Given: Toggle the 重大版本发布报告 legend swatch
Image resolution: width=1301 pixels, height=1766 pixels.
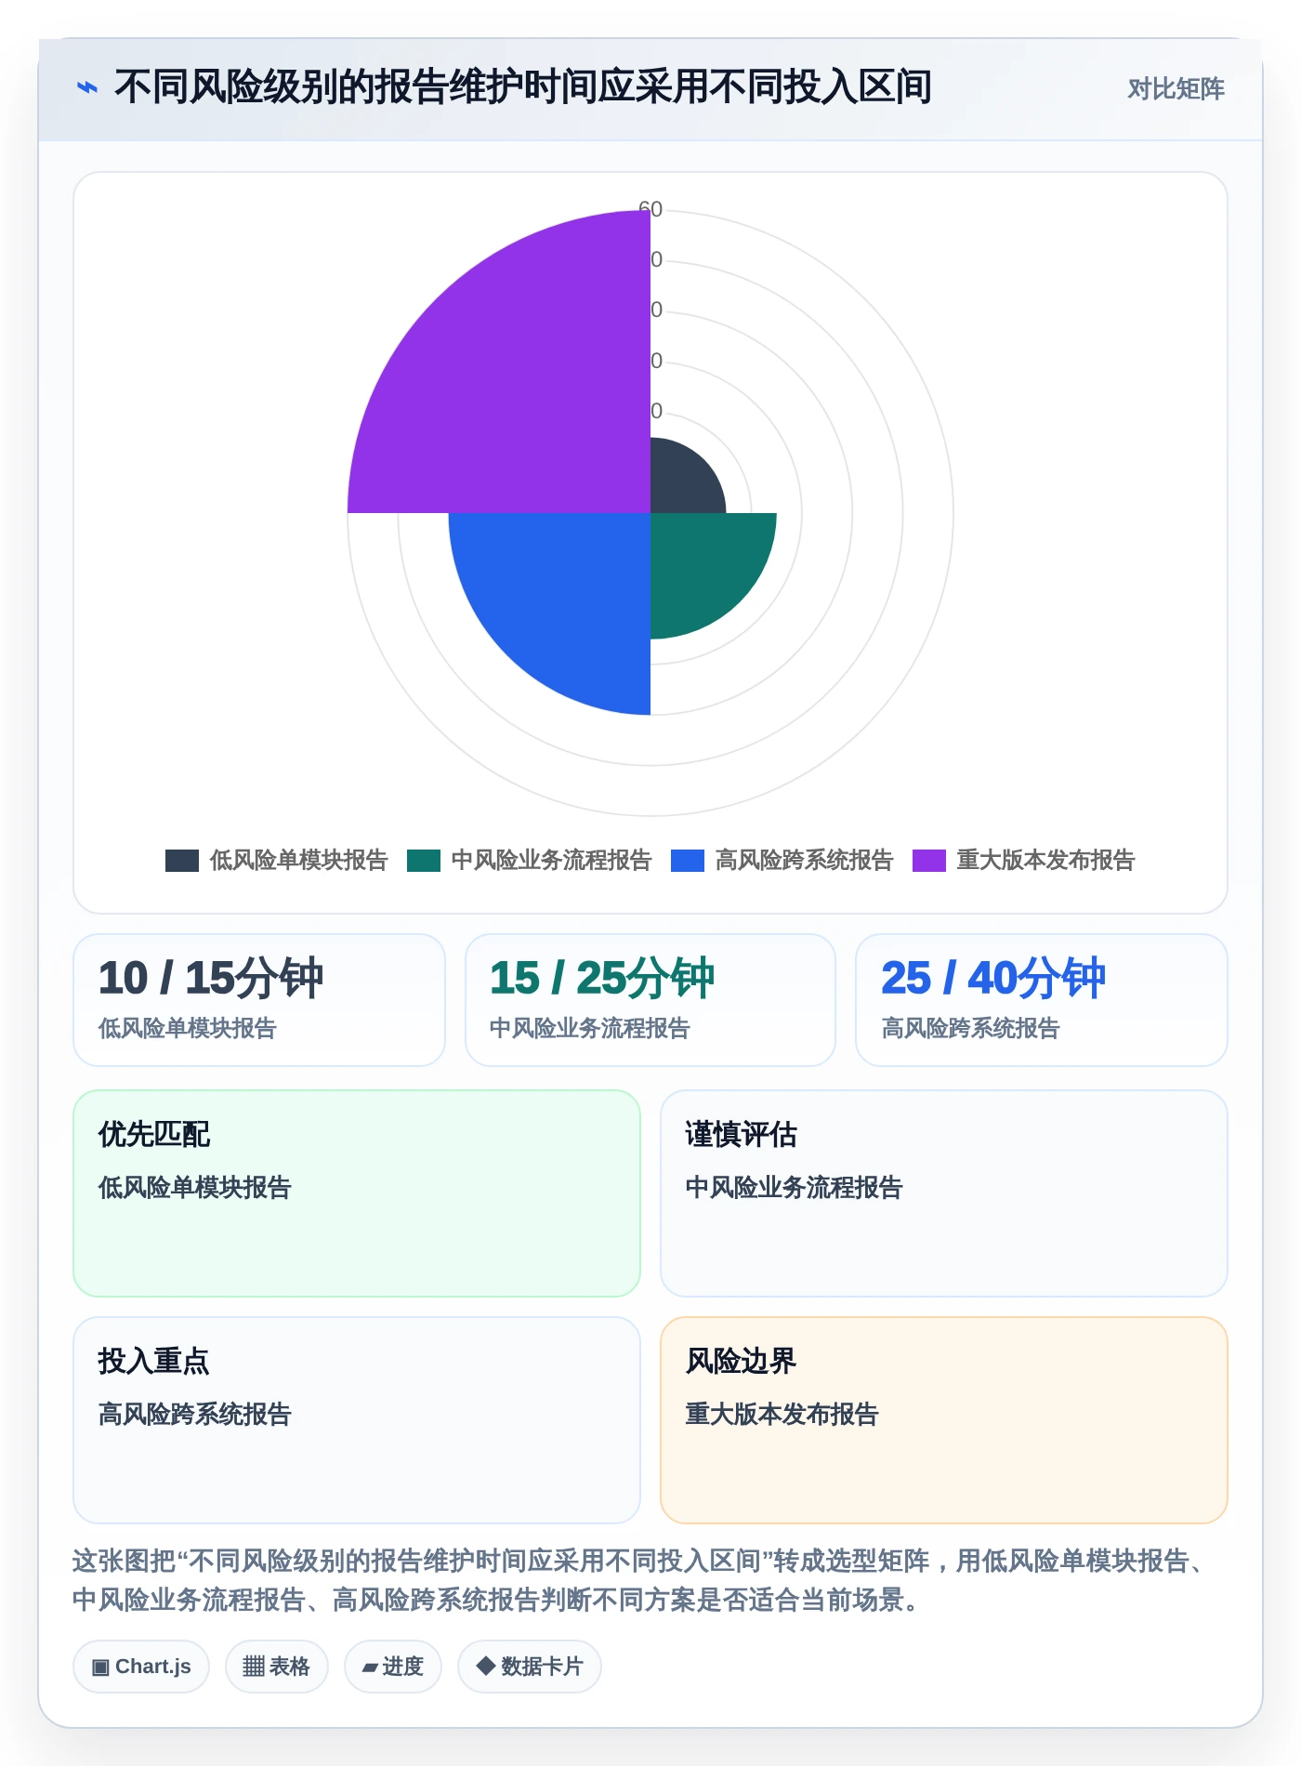Looking at the screenshot, I should pos(929,861).
